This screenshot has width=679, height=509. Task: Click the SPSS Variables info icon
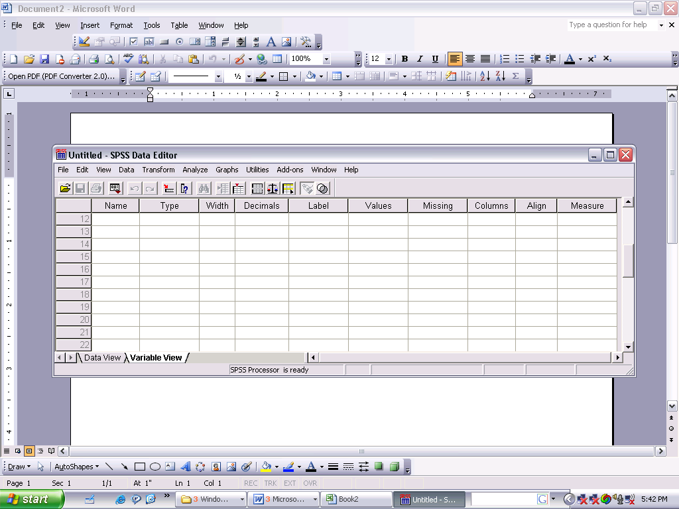[185, 188]
